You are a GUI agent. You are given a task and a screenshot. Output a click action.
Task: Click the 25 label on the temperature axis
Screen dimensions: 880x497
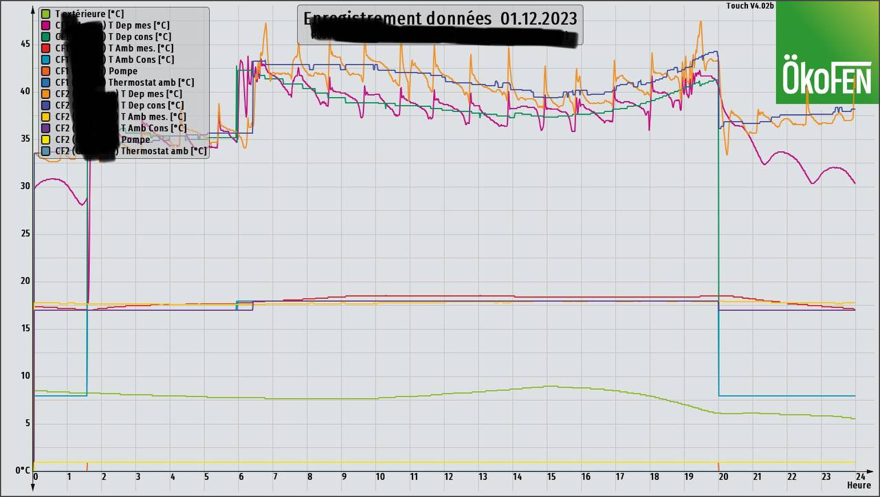tap(25, 234)
